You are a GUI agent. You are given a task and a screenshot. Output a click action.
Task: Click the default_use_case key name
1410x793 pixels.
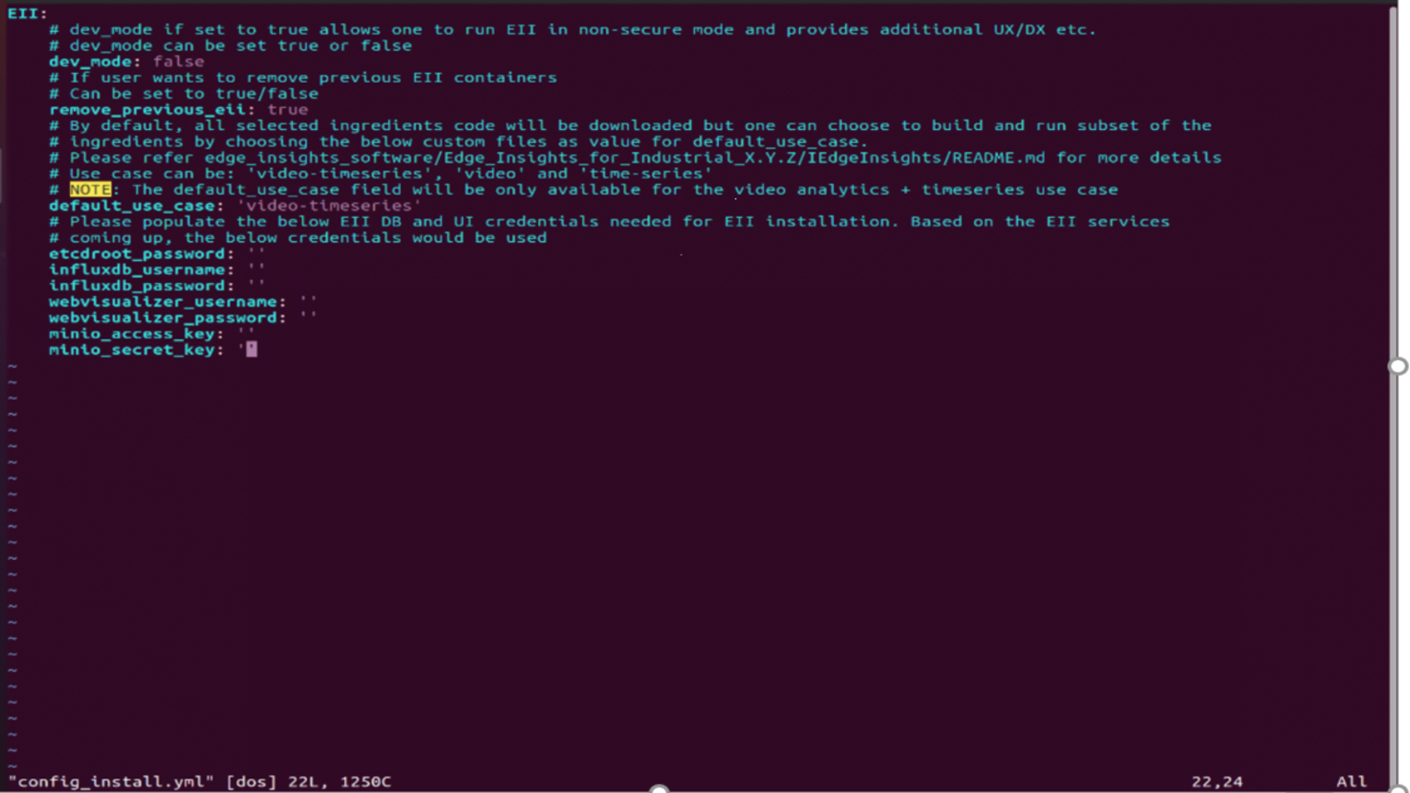[x=132, y=206]
